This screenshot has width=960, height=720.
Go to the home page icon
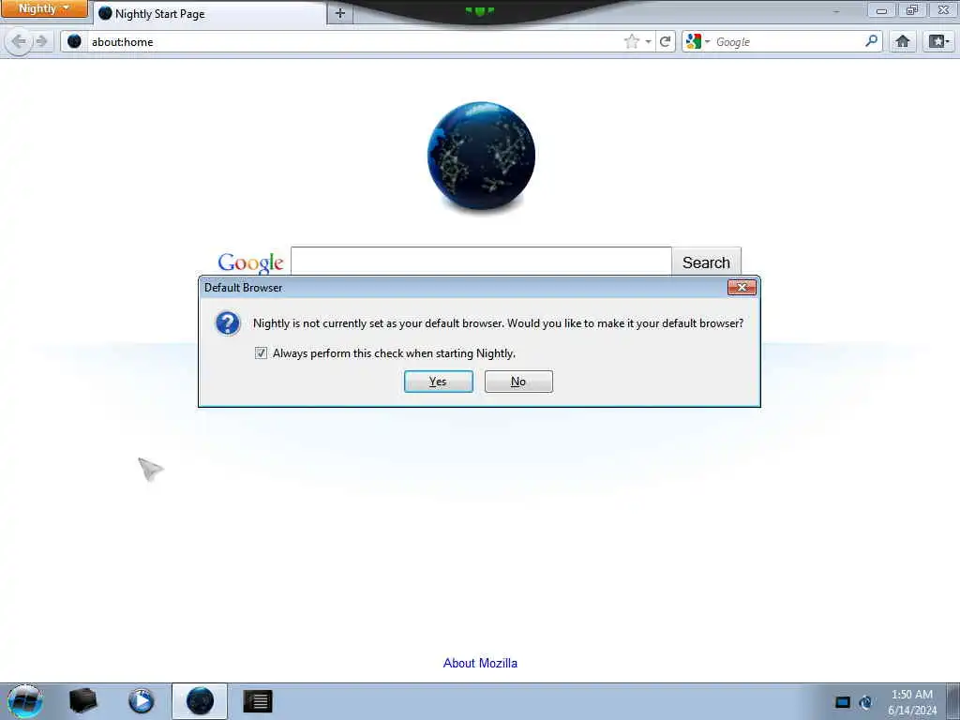(903, 41)
